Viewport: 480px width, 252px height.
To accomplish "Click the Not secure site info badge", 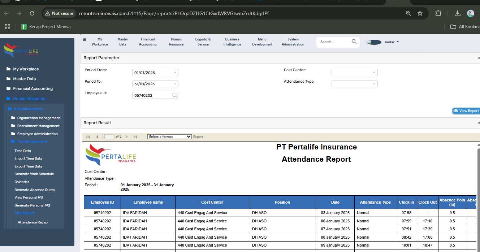I will click(59, 13).
